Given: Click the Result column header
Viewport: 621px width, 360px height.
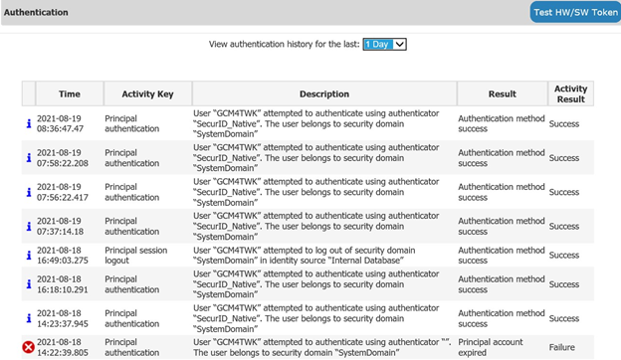Looking at the screenshot, I should coord(503,93).
